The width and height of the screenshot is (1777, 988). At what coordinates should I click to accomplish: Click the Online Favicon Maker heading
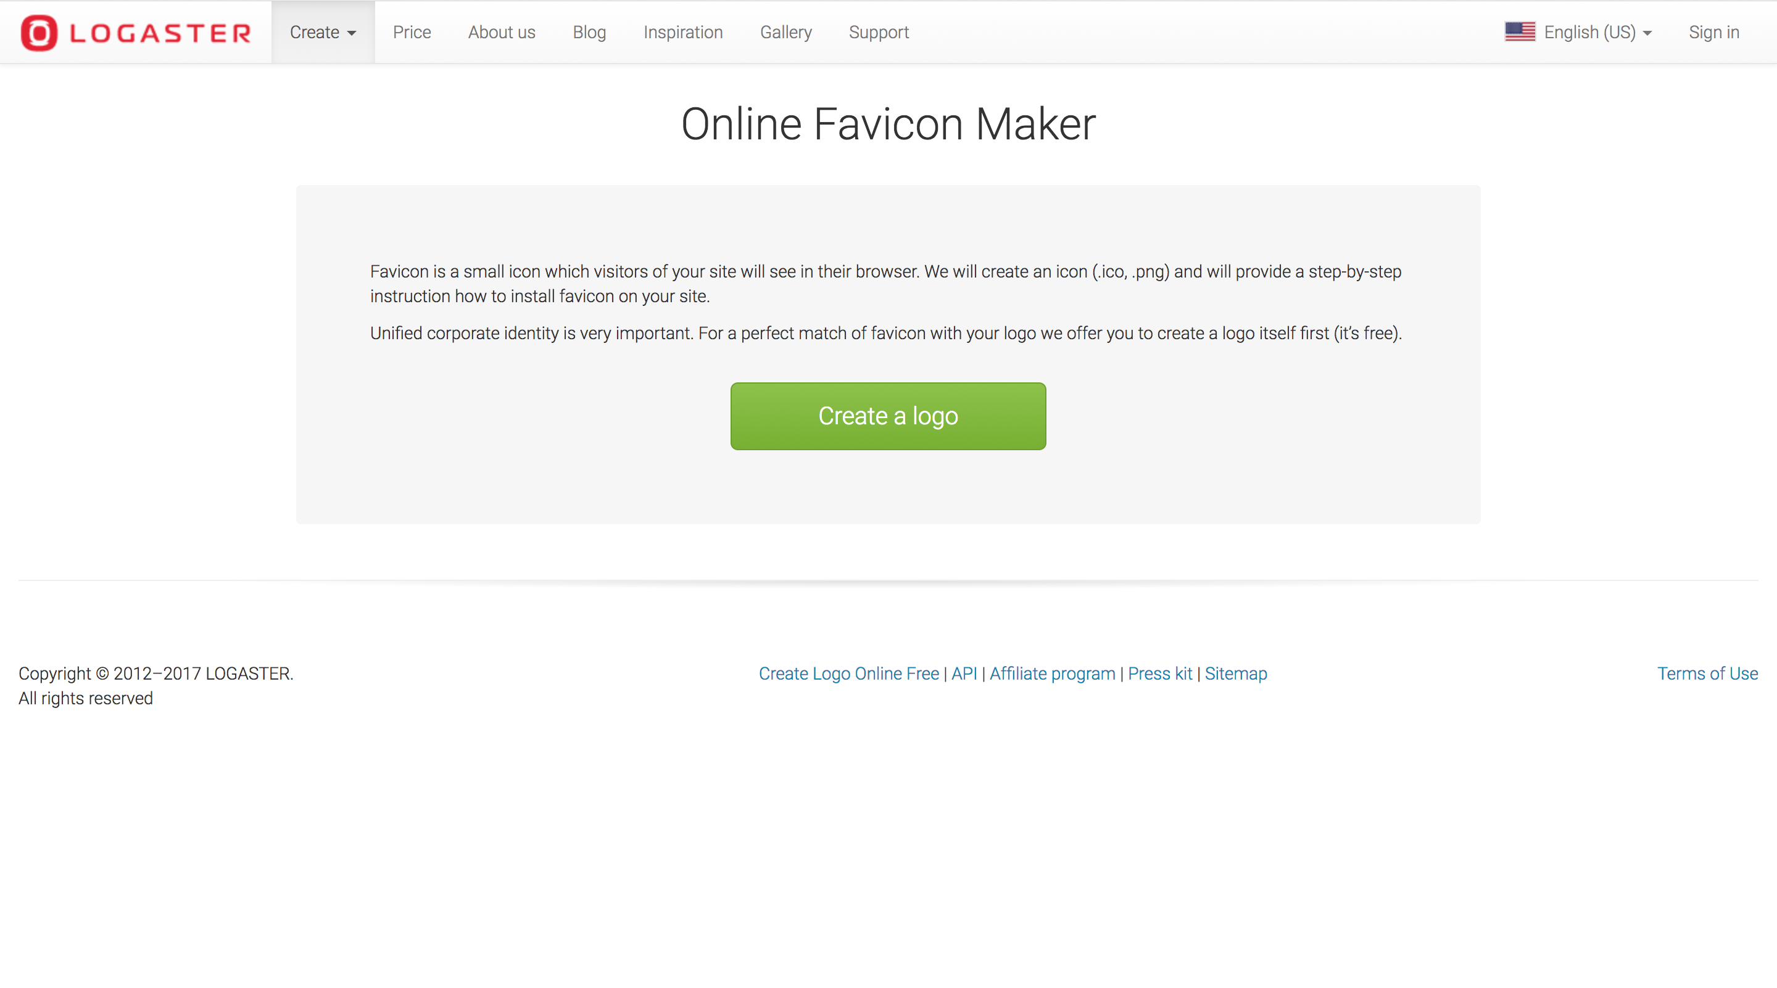click(x=888, y=124)
